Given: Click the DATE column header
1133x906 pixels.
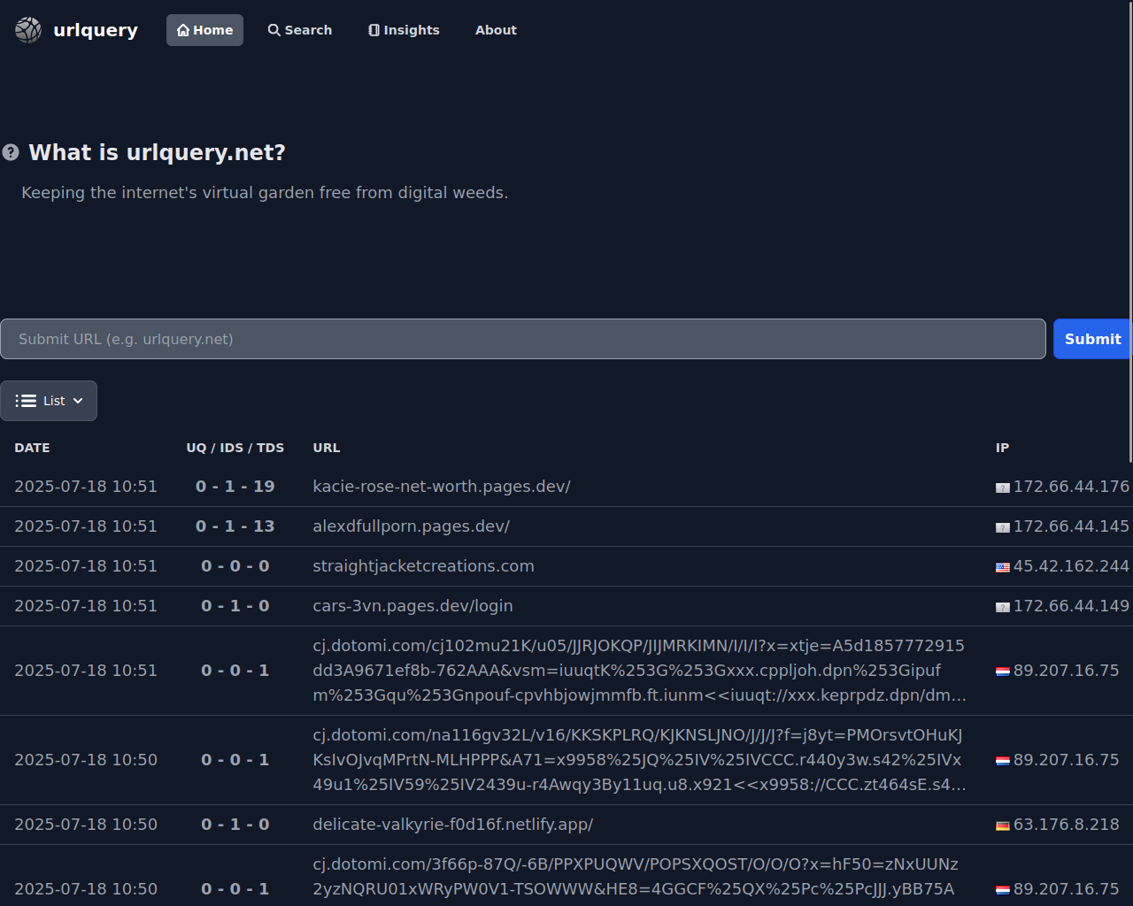Looking at the screenshot, I should coord(32,448).
